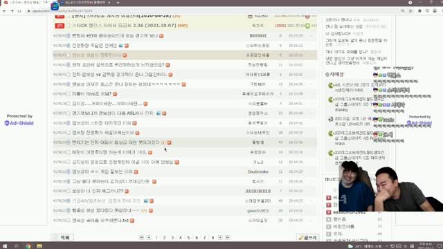Go to next page arrow in pagination
Image resolution: width=443 pixels, height=249 pixels.
[220, 238]
